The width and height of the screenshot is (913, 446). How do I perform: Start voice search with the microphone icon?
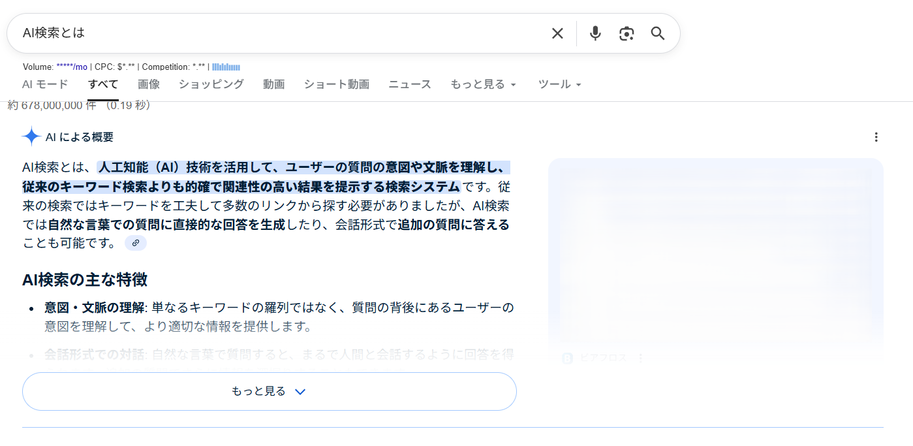coord(595,33)
